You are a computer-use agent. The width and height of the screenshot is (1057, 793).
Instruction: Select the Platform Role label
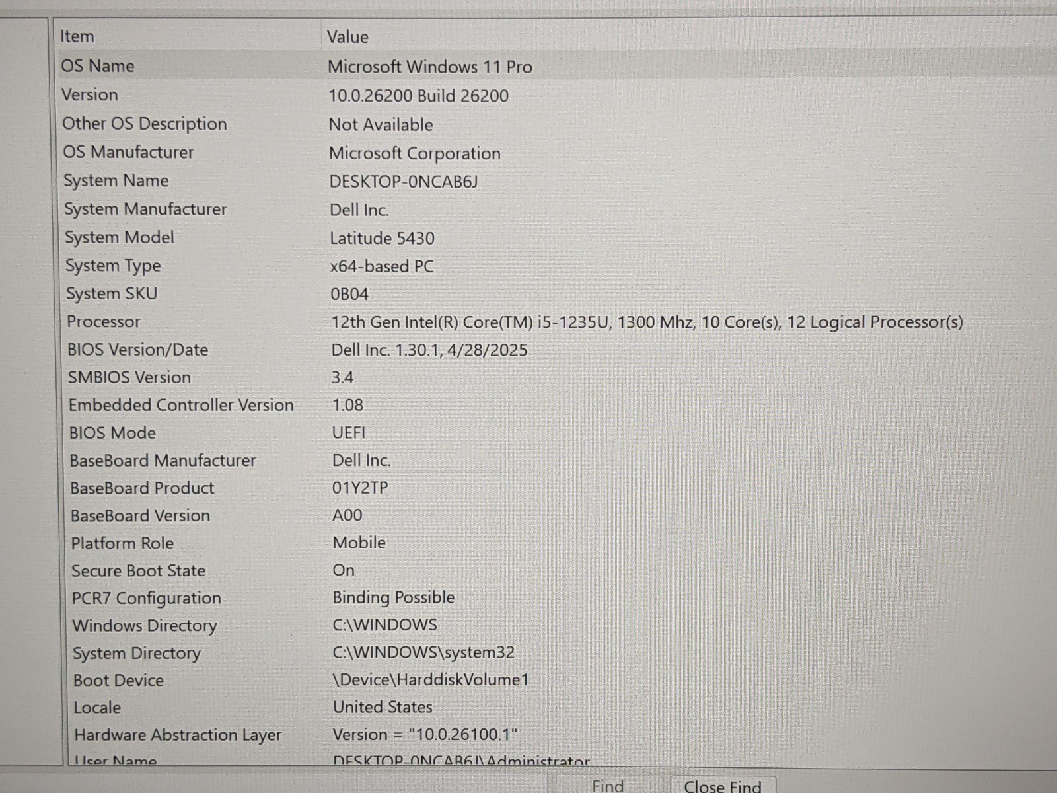pyautogui.click(x=123, y=543)
